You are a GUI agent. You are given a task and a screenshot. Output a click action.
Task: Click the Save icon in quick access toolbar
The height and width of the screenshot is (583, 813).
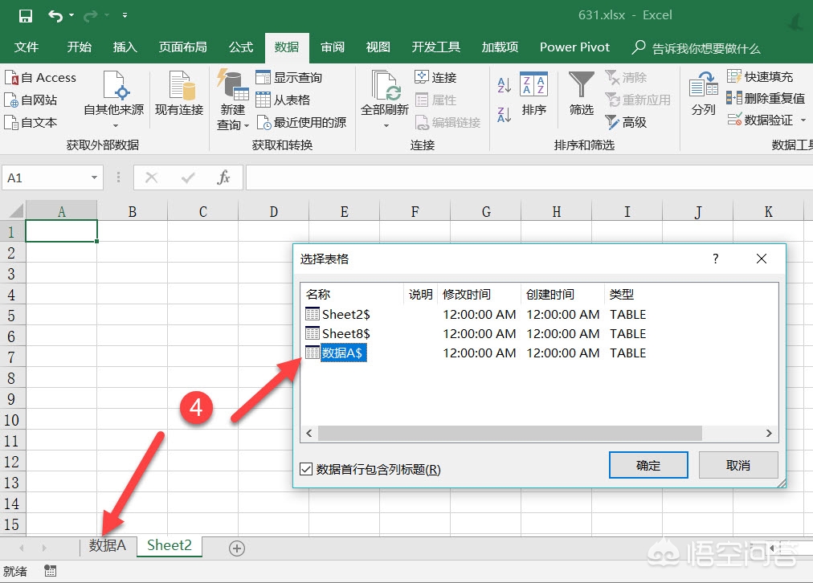click(x=26, y=16)
